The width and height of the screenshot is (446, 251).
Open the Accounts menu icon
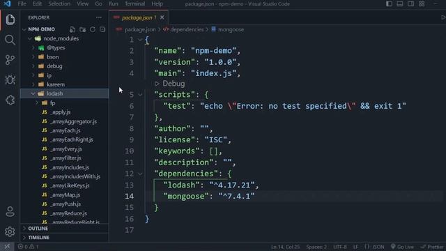click(x=10, y=212)
